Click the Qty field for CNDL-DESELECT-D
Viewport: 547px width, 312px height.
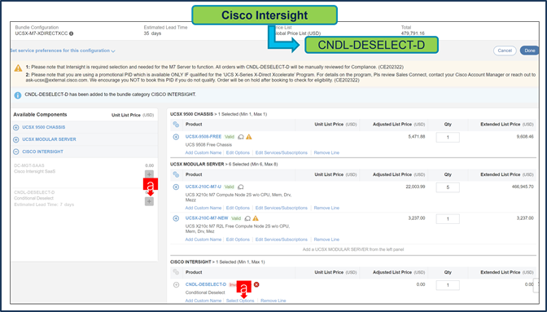tap(448, 285)
